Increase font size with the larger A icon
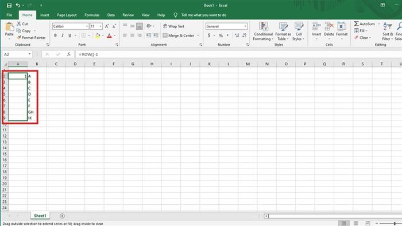The height and width of the screenshot is (226, 402). pyautogui.click(x=107, y=26)
